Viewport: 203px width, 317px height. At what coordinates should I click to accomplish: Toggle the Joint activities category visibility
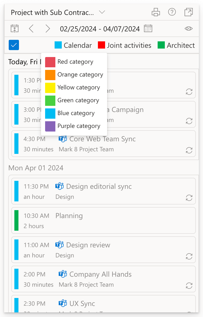pos(101,45)
